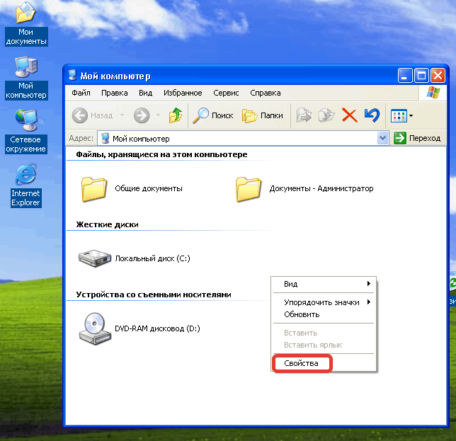The image size is (456, 441).
Task: Click the Переход go button
Action: pyautogui.click(x=418, y=139)
